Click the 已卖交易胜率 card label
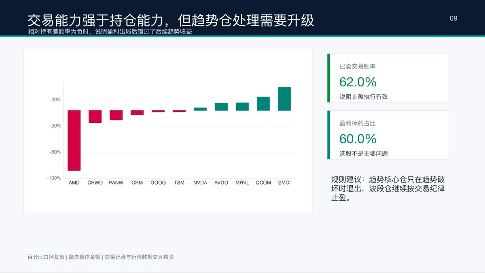Viewport: 485px width, 273px height. click(358, 66)
